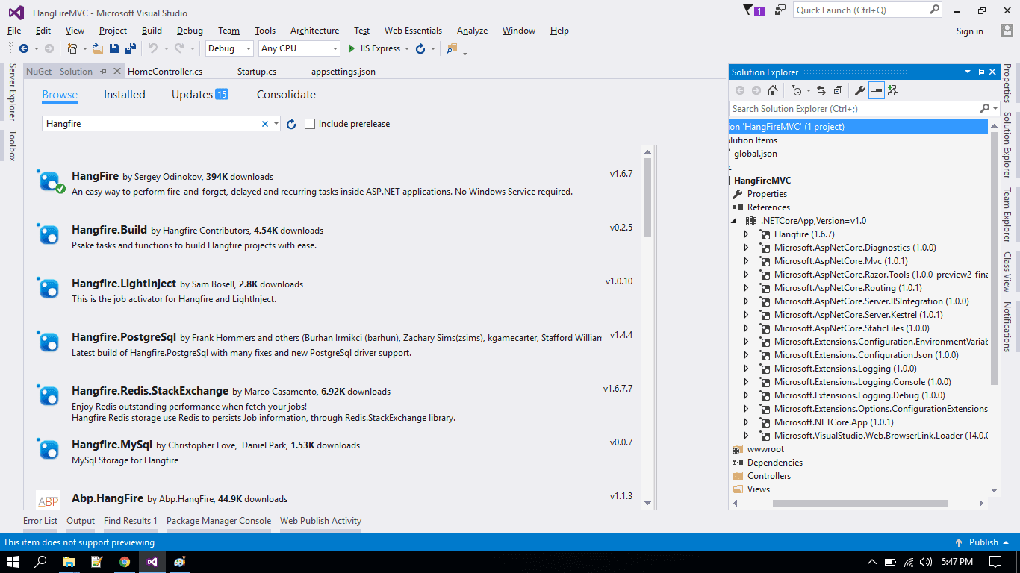Open the package search history dropdown arrow

coord(276,124)
